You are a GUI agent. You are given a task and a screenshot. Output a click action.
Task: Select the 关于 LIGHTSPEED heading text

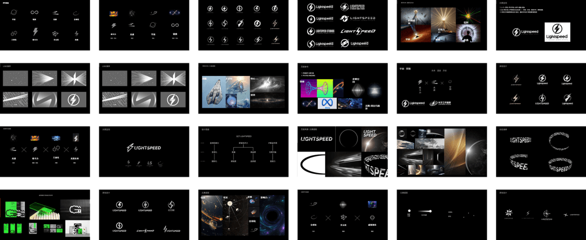243,136
